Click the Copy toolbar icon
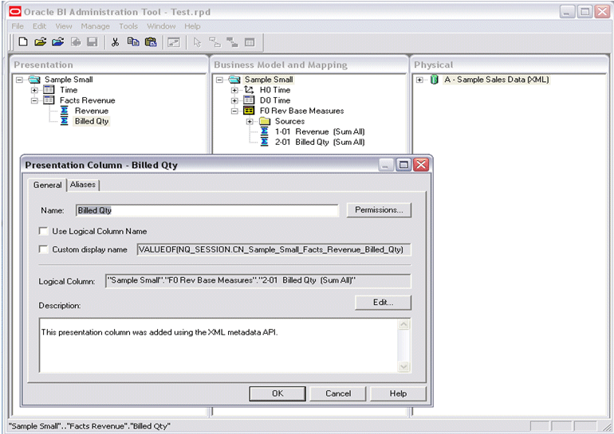 [x=133, y=42]
